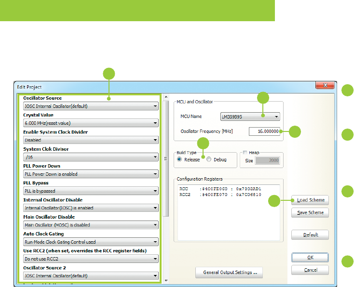Select the Release build type

click(x=179, y=159)
